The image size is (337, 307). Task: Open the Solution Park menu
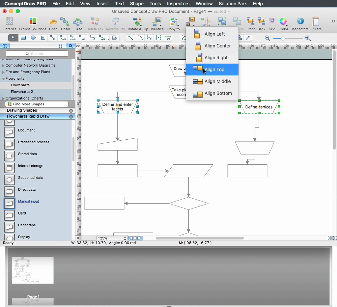coord(233,4)
